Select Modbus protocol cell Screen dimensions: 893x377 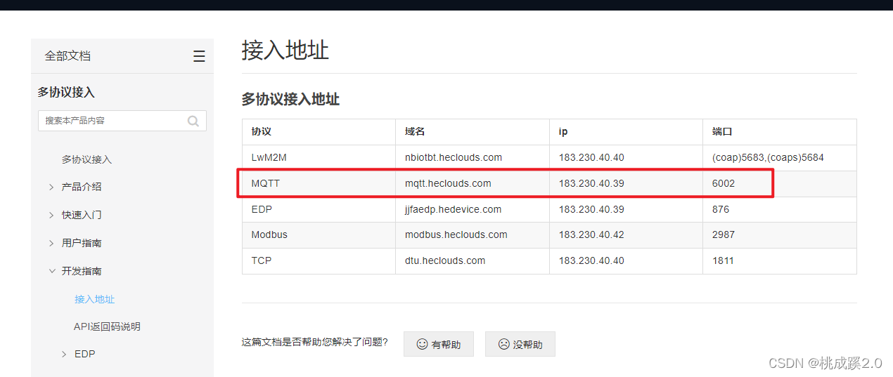click(x=319, y=234)
